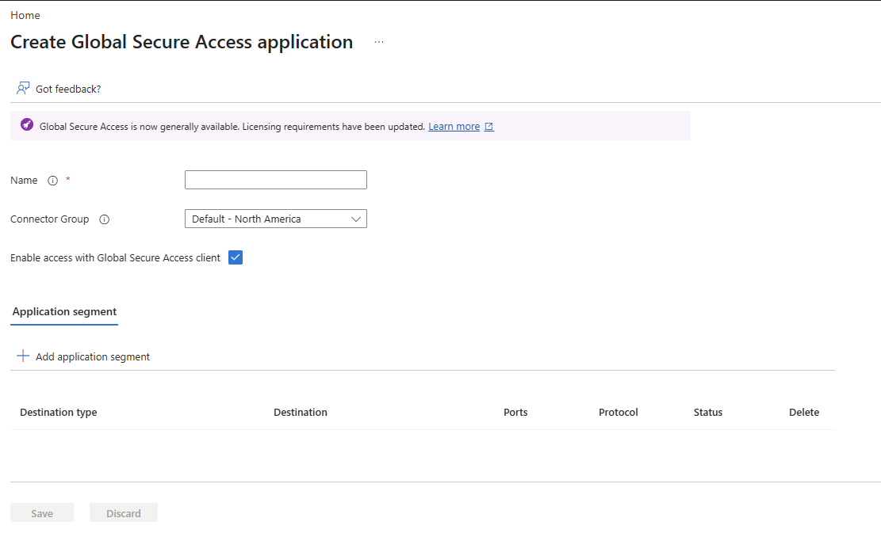
Task: Click the Connector Group info icon
Action: 105,219
